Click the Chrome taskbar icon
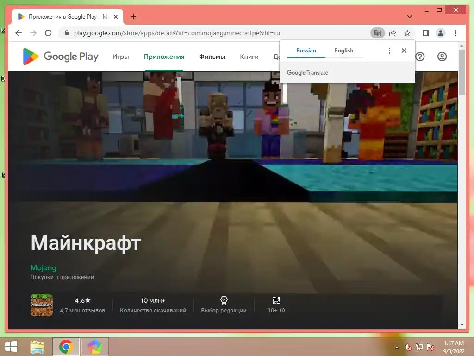Image resolution: width=474 pixels, height=356 pixels. (x=66, y=347)
